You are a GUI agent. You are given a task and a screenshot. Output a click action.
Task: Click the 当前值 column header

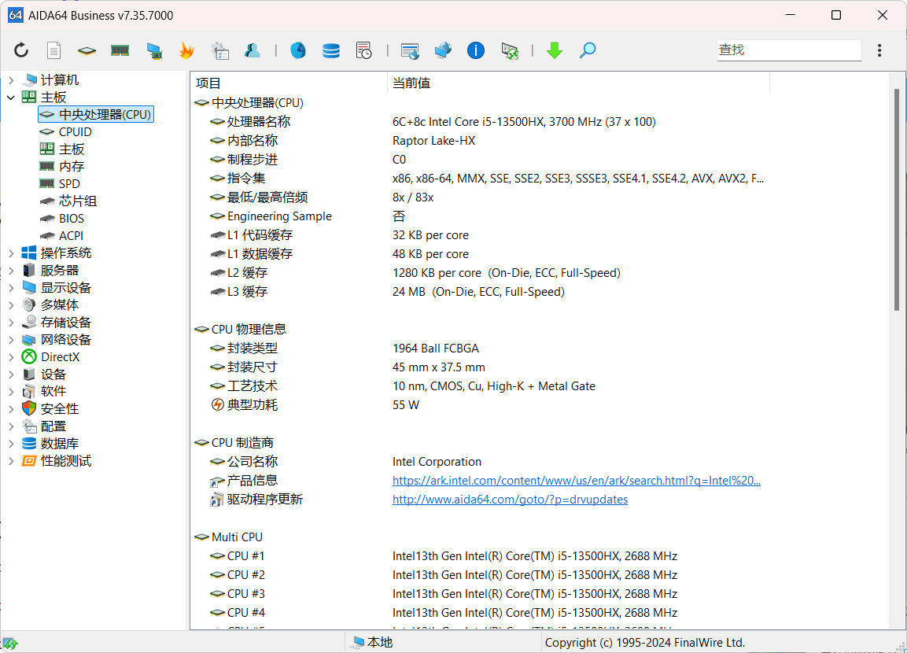coord(578,83)
